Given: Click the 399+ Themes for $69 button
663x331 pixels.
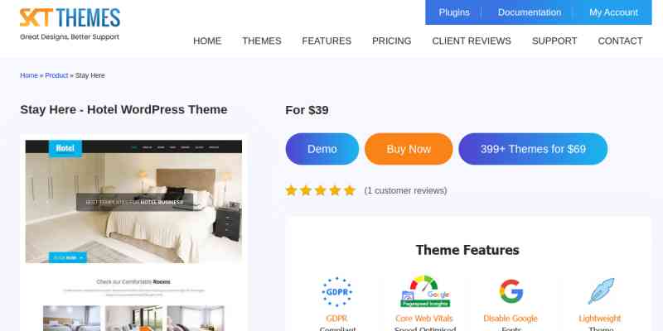Looking at the screenshot, I should coord(533,149).
